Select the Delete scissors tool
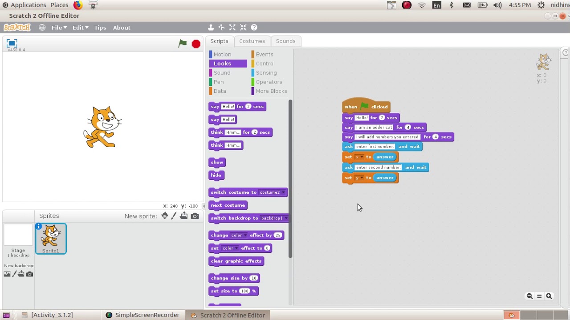The image size is (570, 320). (x=221, y=28)
